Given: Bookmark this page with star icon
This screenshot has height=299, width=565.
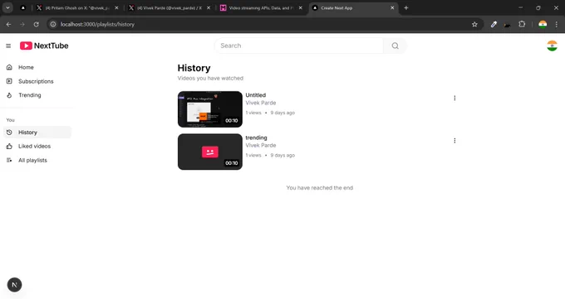Looking at the screenshot, I should coord(474,25).
